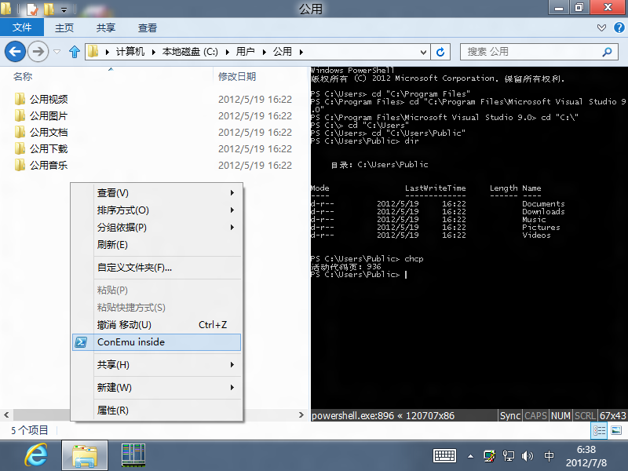Choose 撤消 移动(U) menu entry
628x471 pixels.
pos(156,324)
